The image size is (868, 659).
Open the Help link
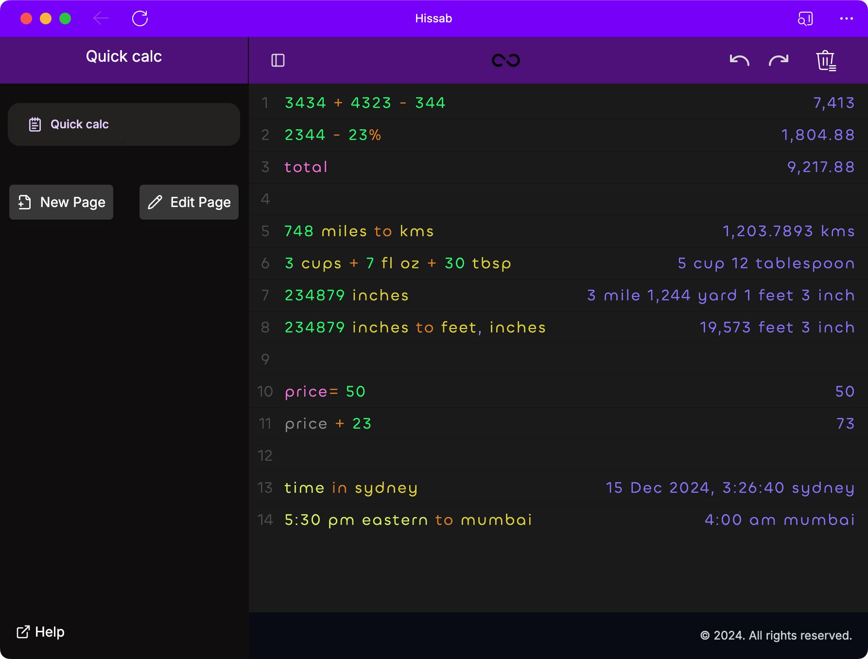click(41, 632)
